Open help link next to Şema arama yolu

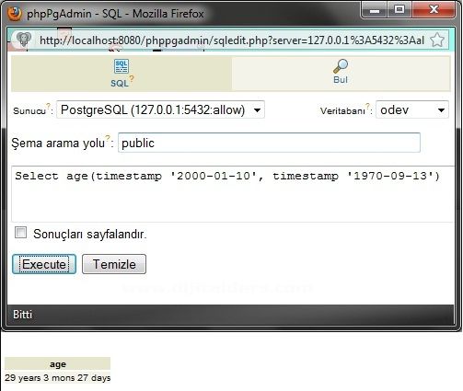tap(108, 138)
